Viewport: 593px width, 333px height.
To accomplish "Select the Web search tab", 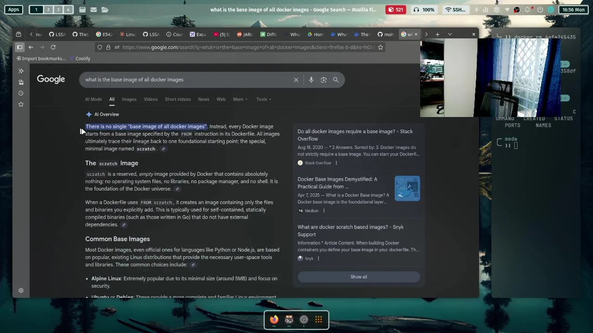I will coord(221,99).
